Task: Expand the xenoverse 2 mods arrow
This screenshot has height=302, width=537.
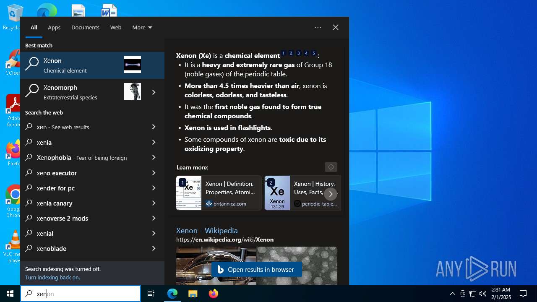Action: [154, 218]
